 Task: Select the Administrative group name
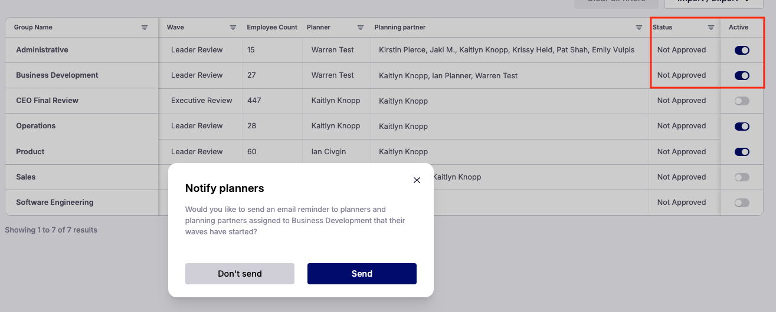point(42,50)
